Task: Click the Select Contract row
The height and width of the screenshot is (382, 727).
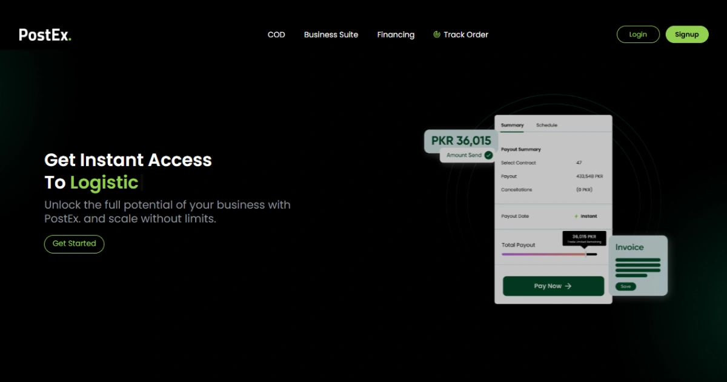Action: pyautogui.click(x=552, y=163)
